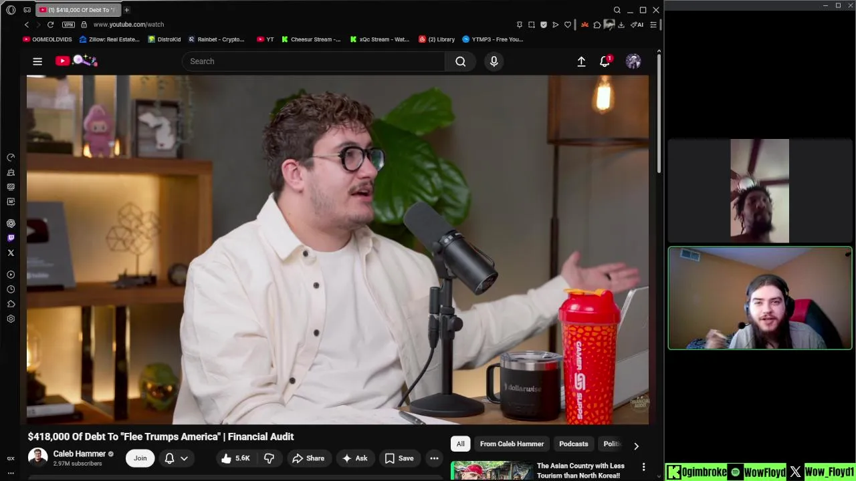The height and width of the screenshot is (481, 856).
Task: Open the ad blocker shield icon
Action: click(544, 25)
